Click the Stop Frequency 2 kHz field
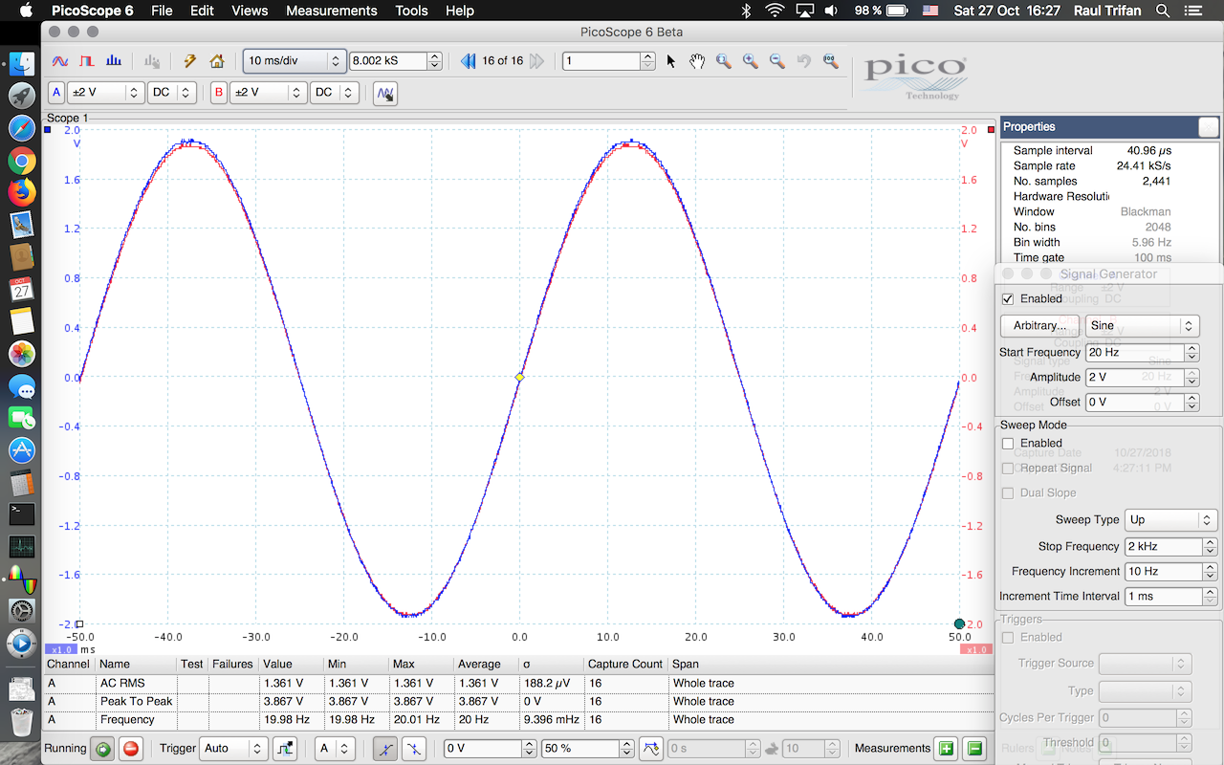Image resolution: width=1224 pixels, height=765 pixels. (x=1163, y=547)
